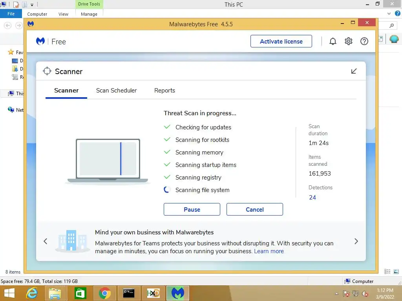
Task: Open Computer ribbon tab
Action: click(37, 14)
